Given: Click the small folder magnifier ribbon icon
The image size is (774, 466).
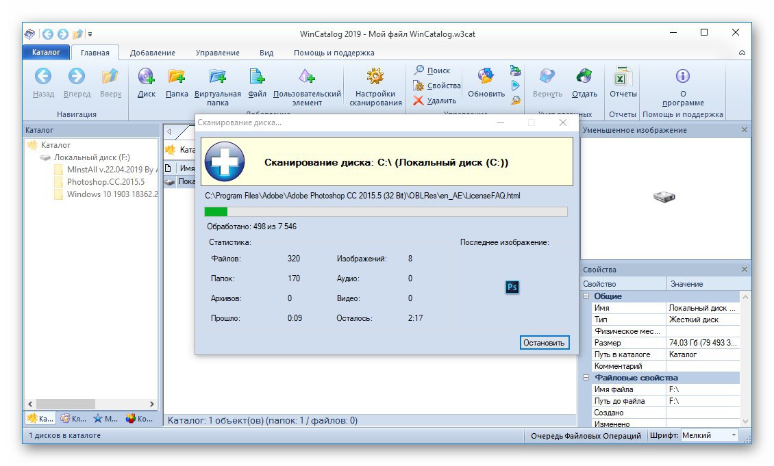Looking at the screenshot, I should (515, 100).
